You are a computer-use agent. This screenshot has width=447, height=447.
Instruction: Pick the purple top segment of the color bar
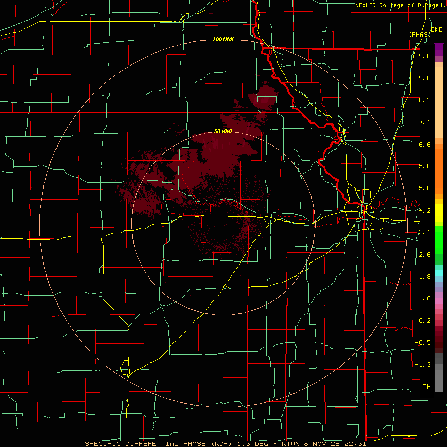pos(439,50)
